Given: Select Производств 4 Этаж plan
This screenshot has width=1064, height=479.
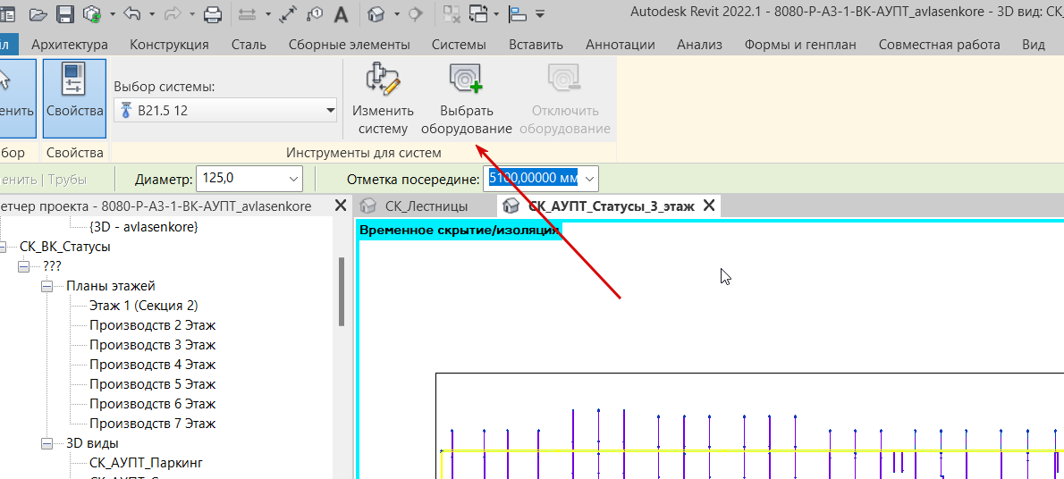Looking at the screenshot, I should tap(153, 365).
